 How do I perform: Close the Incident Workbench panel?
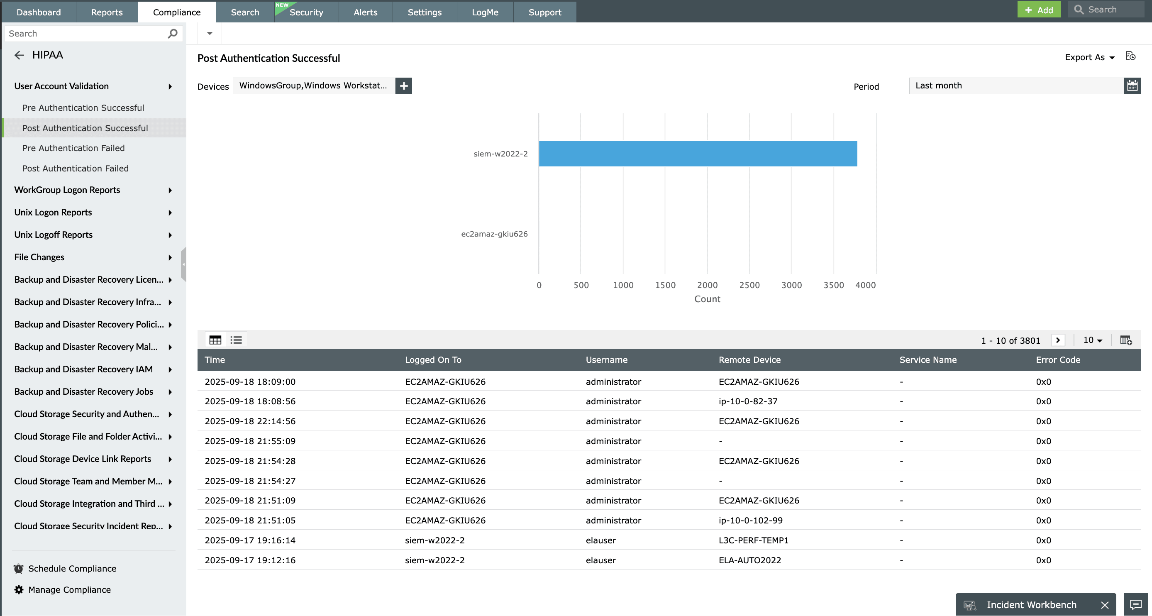click(1105, 605)
